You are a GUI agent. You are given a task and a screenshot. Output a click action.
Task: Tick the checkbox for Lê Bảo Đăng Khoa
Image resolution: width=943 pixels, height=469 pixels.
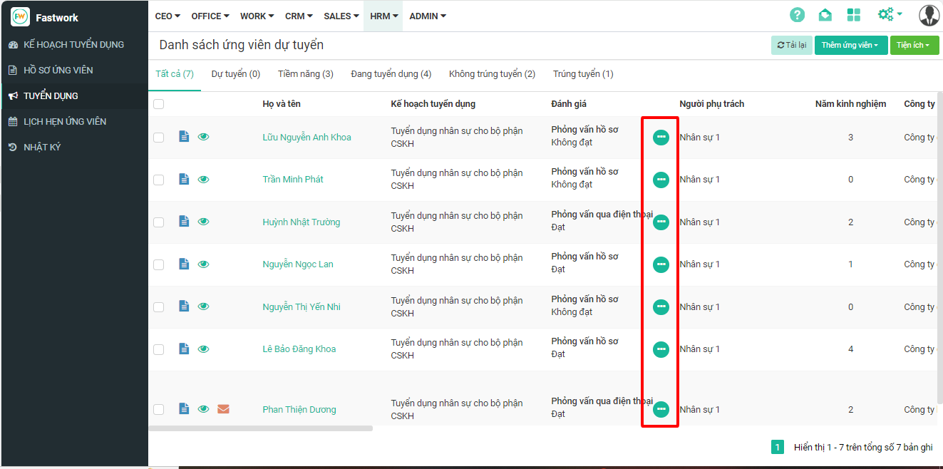159,349
